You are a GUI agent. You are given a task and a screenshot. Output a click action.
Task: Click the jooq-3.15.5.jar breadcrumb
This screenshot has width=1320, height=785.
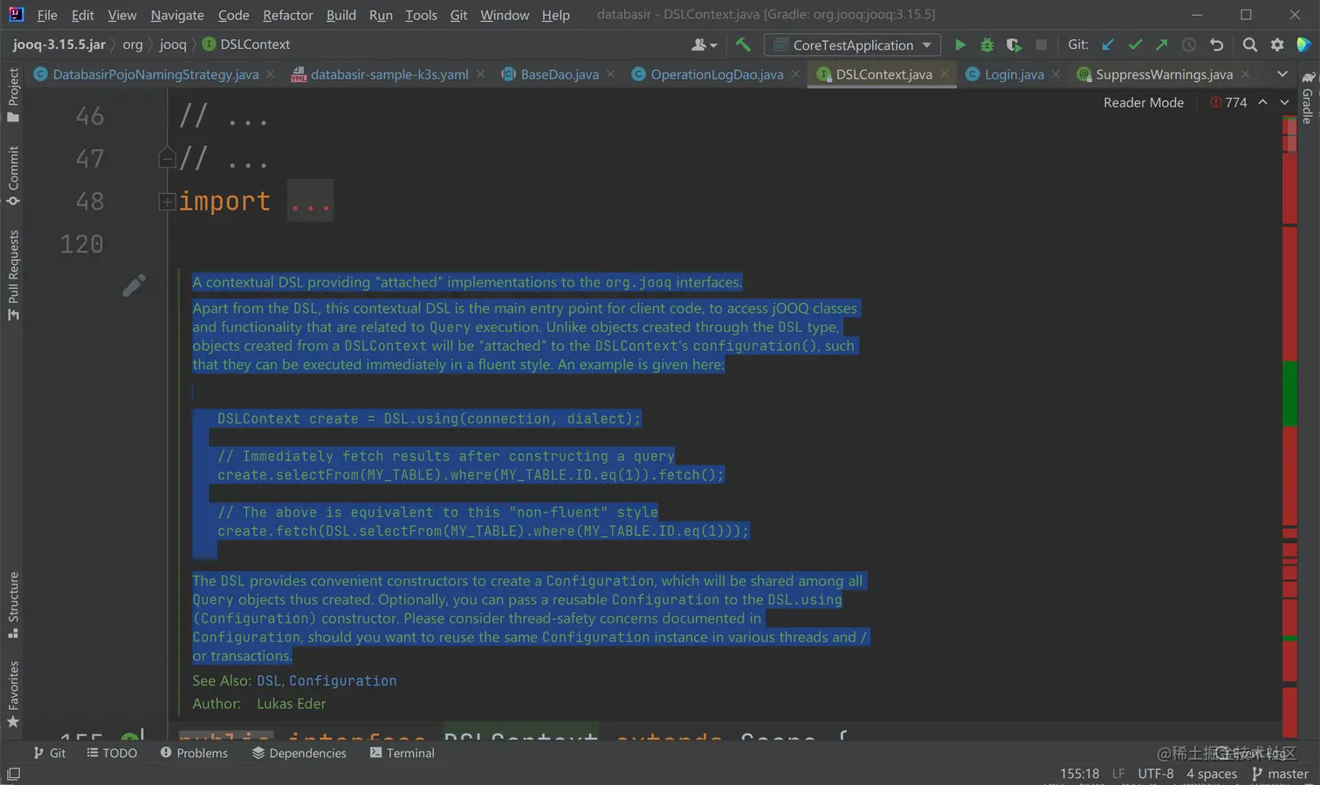(x=59, y=45)
